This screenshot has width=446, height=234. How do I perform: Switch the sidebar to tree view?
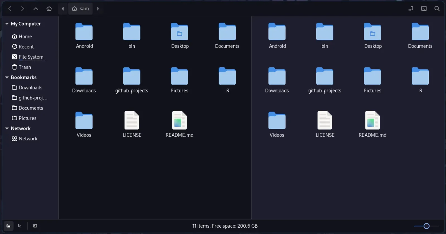[20, 226]
